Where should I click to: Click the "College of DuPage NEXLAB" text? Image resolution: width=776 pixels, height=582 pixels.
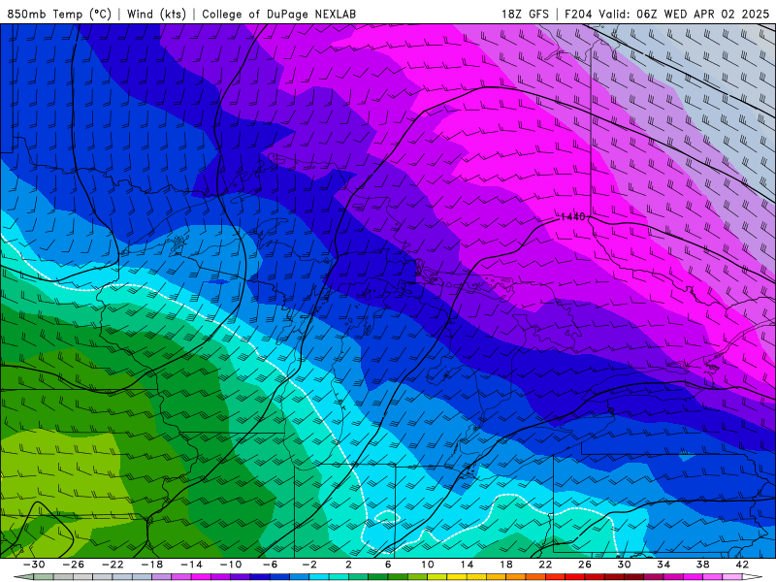(278, 14)
